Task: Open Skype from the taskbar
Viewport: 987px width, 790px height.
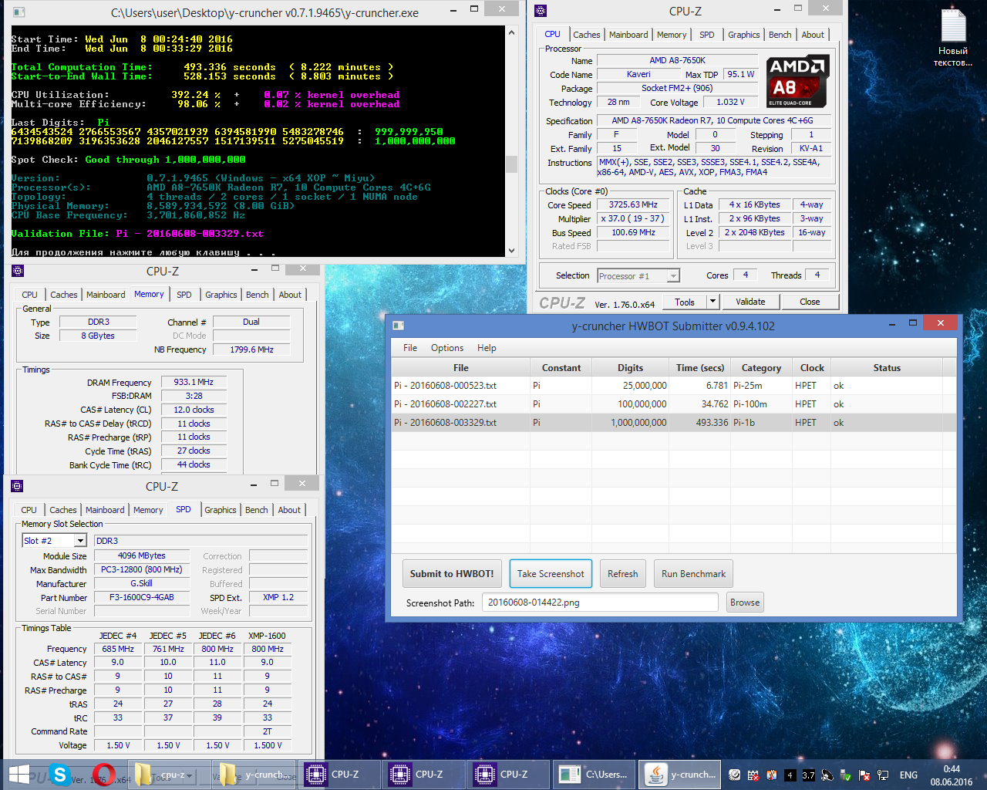Action: pos(60,775)
